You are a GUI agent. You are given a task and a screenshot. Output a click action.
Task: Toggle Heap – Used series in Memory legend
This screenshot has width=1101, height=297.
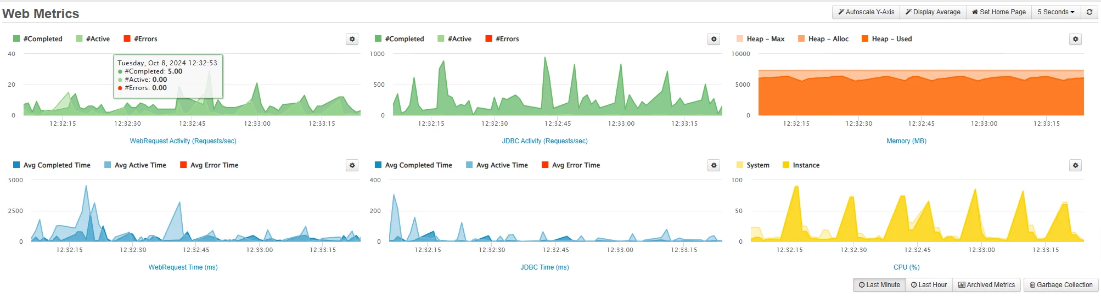coord(887,39)
